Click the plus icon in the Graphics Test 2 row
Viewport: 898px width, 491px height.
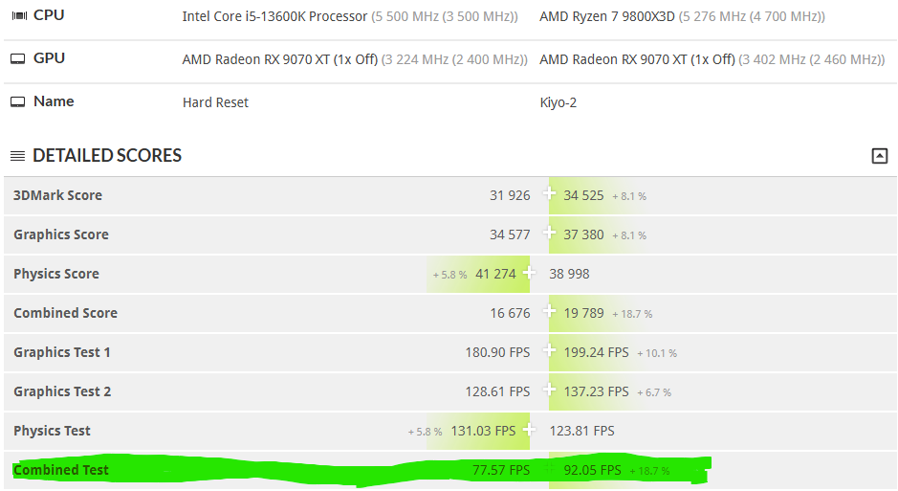pyautogui.click(x=550, y=391)
